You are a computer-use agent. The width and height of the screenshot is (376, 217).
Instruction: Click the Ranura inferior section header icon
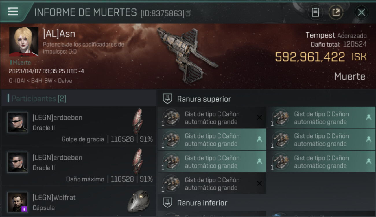coord(167,203)
